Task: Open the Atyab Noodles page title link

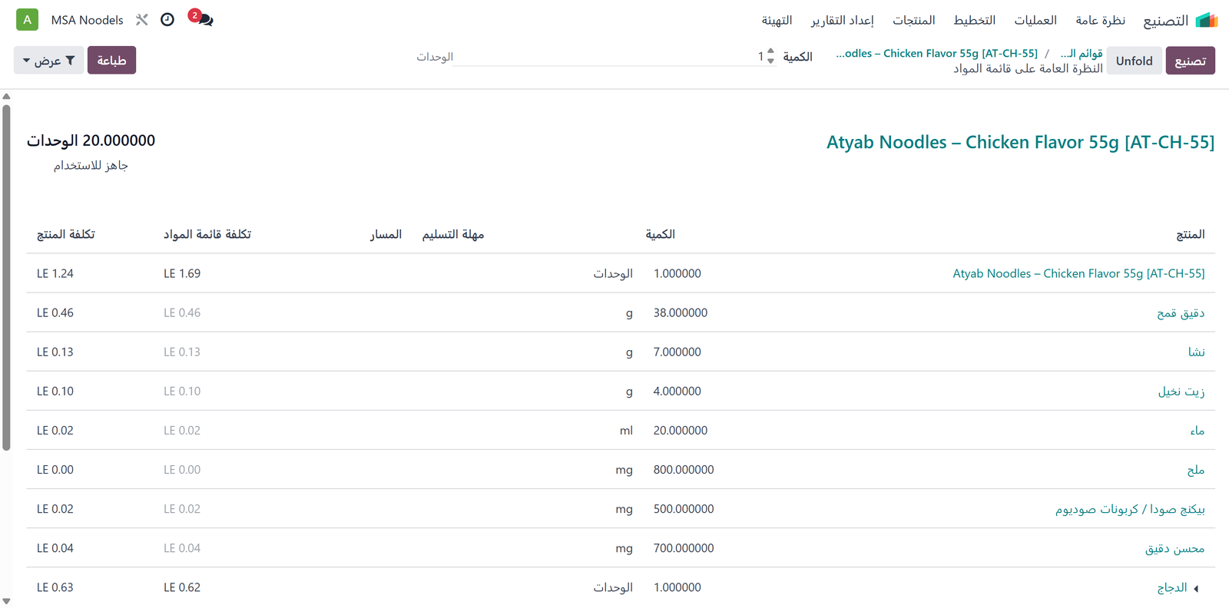Action: pos(1020,142)
